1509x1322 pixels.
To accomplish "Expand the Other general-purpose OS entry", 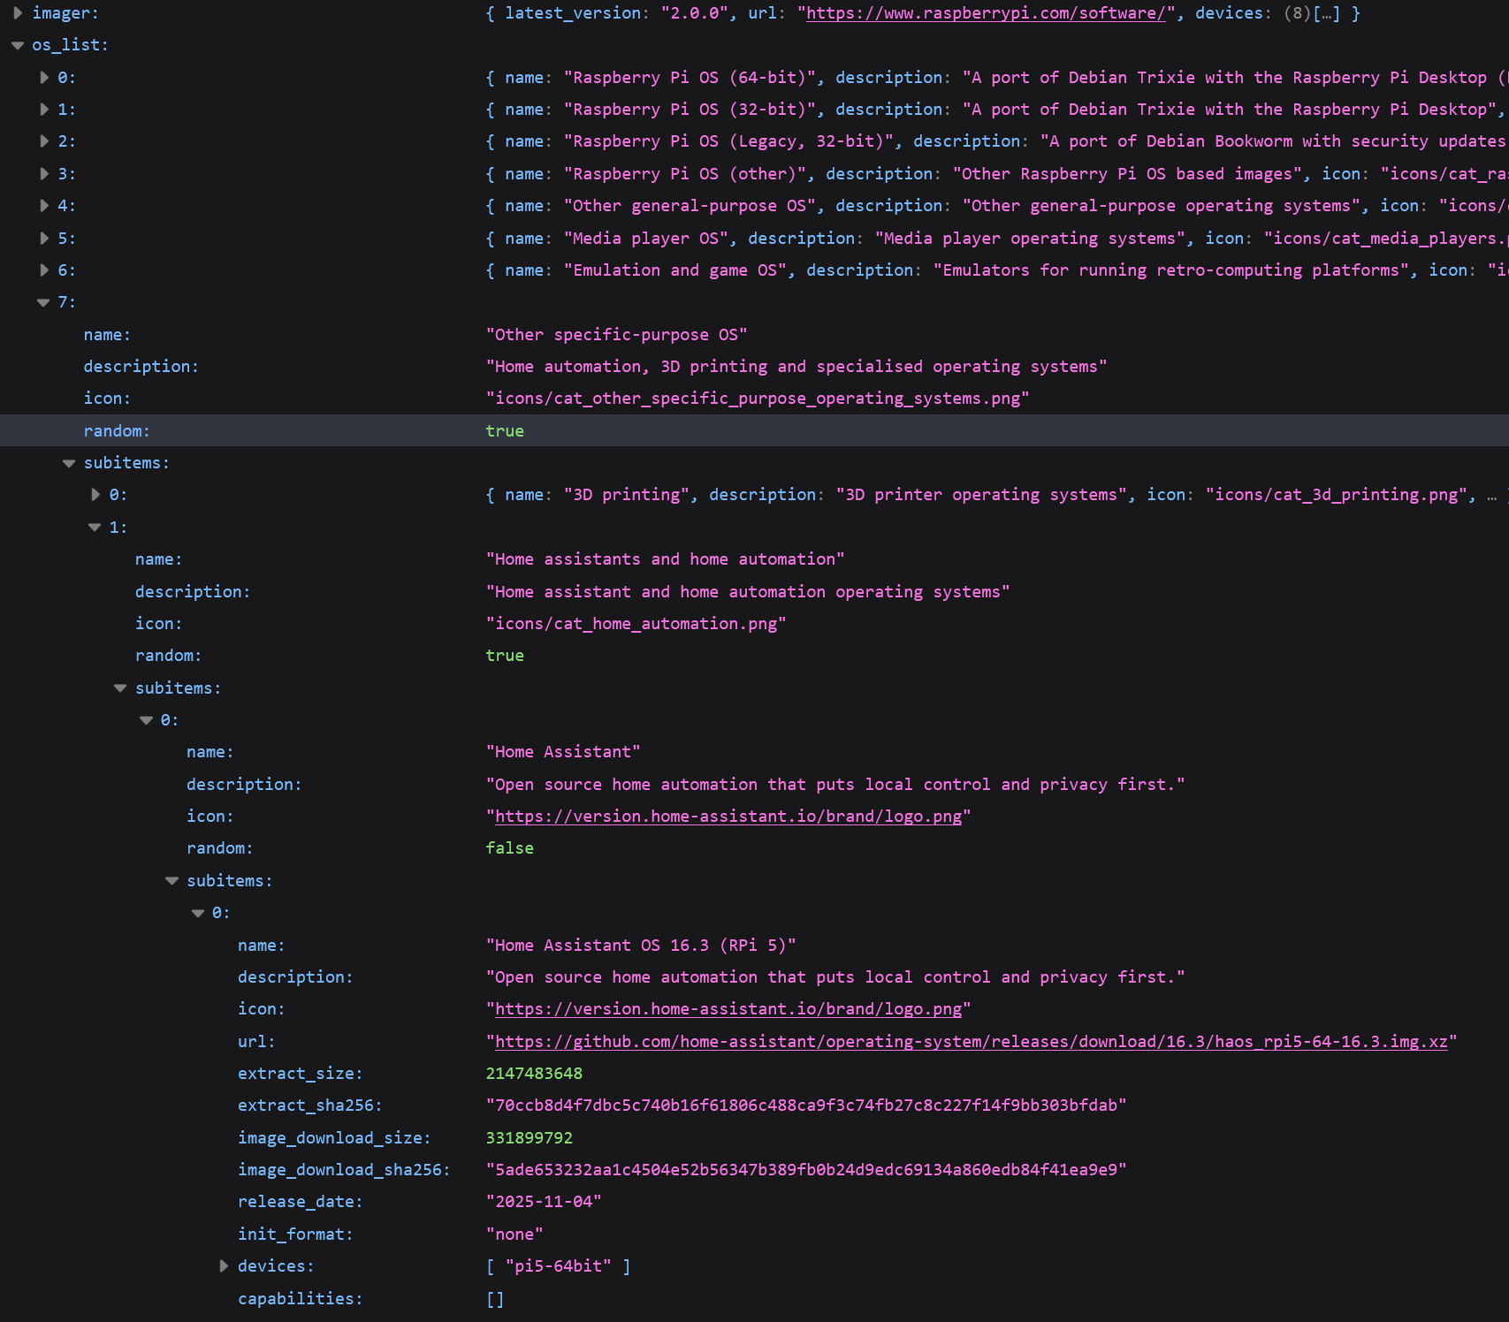I will coord(44,206).
